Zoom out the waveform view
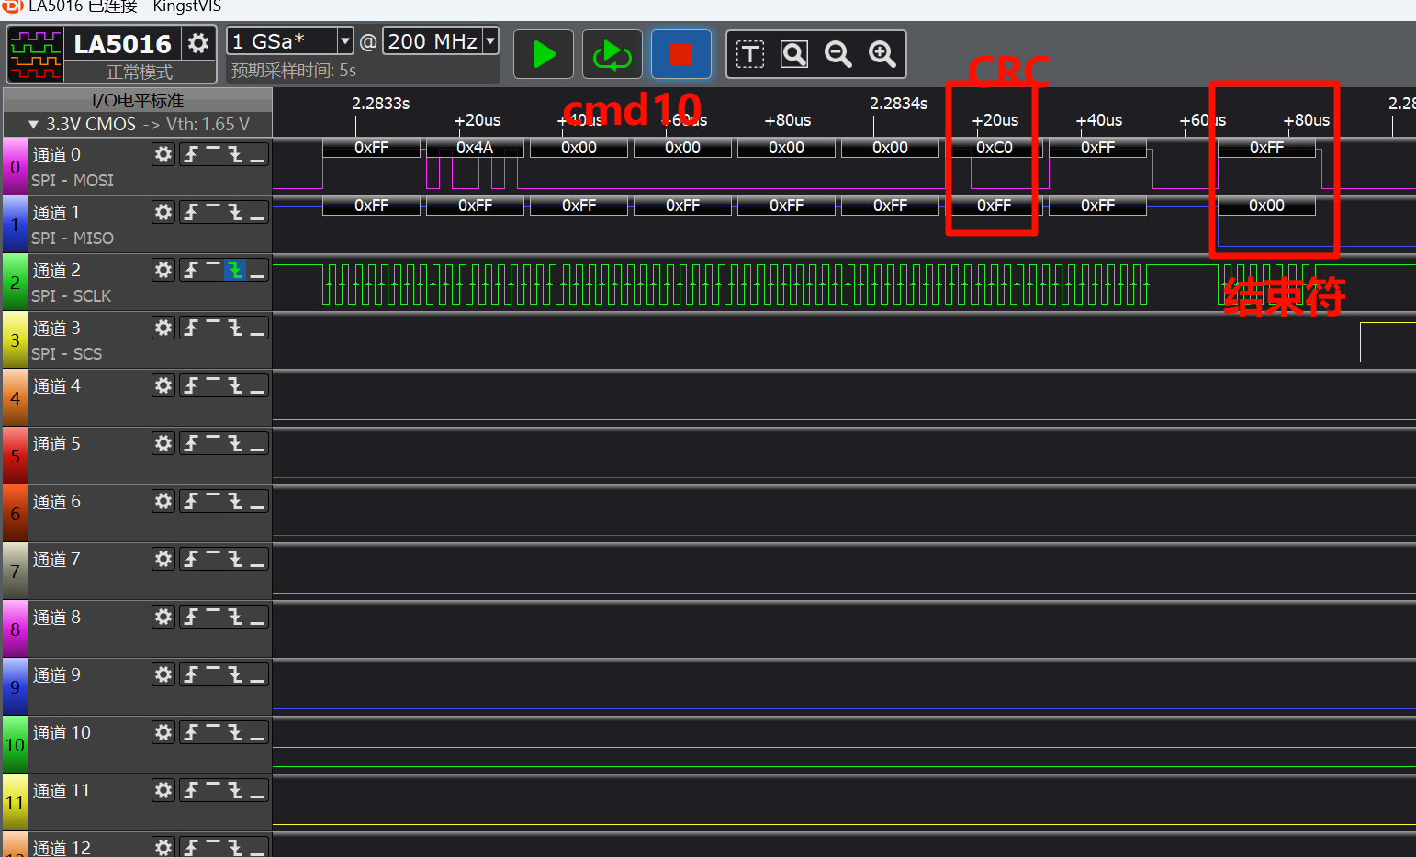This screenshot has height=857, width=1416. [x=837, y=55]
